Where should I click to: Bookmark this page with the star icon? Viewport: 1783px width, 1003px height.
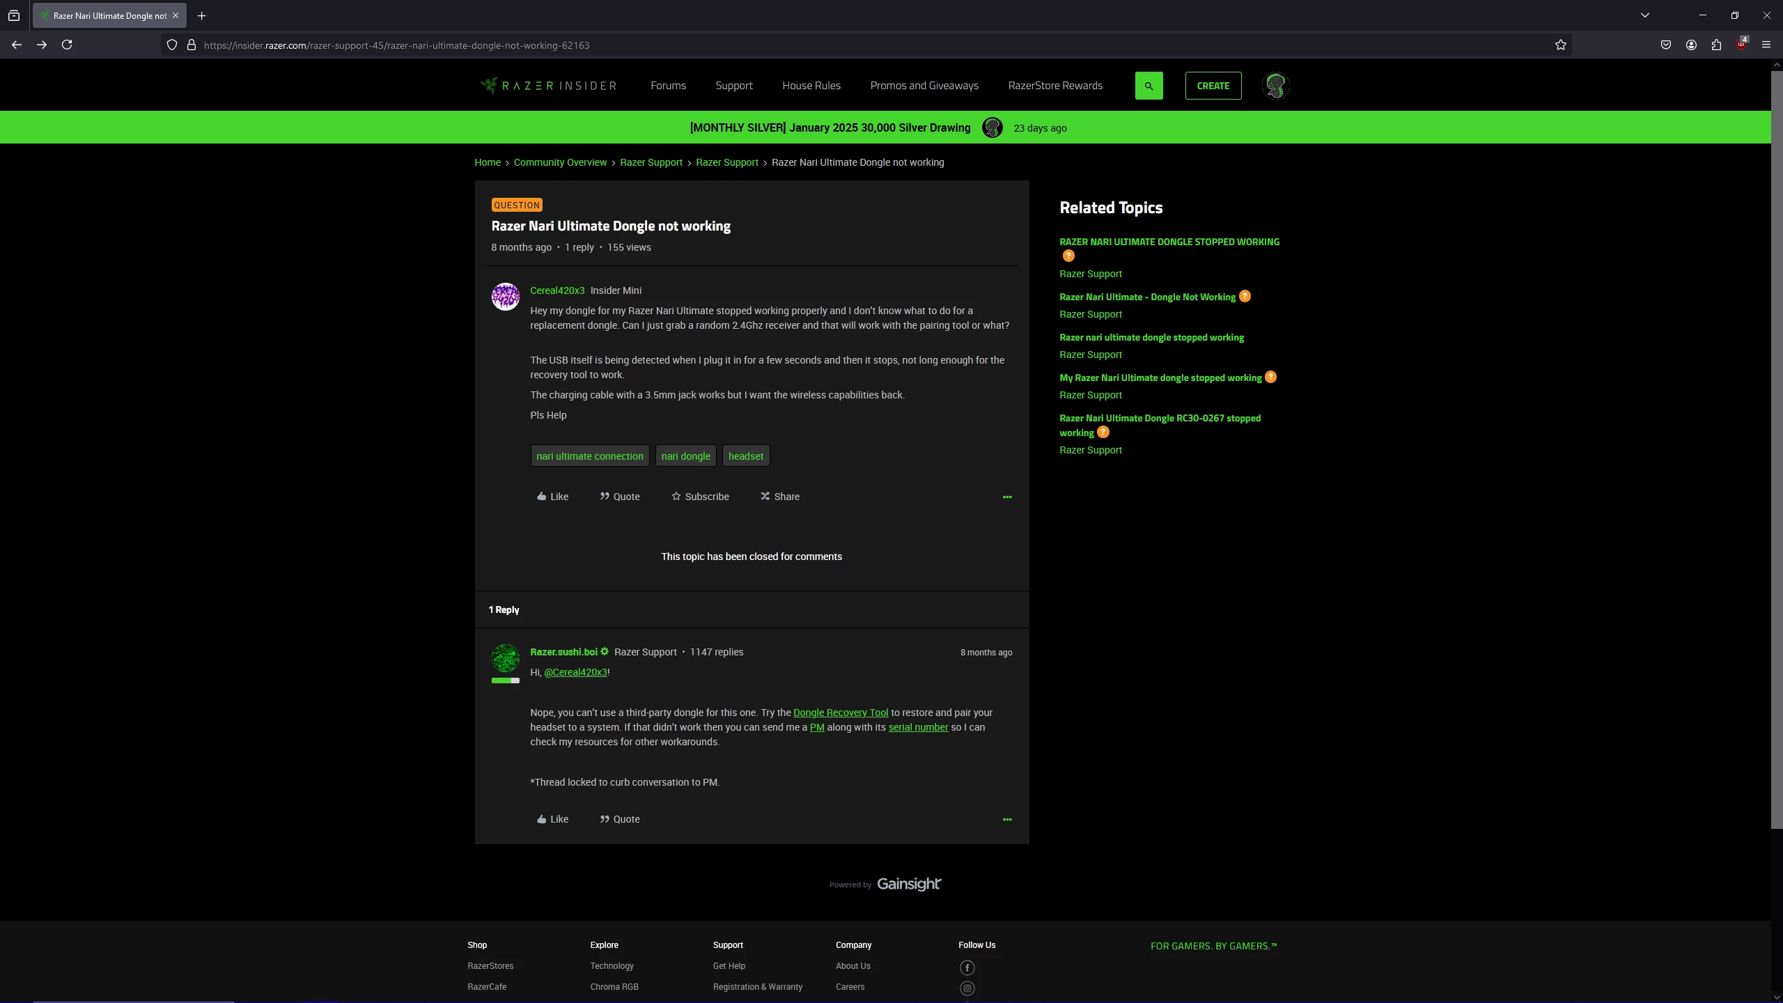pos(1560,45)
